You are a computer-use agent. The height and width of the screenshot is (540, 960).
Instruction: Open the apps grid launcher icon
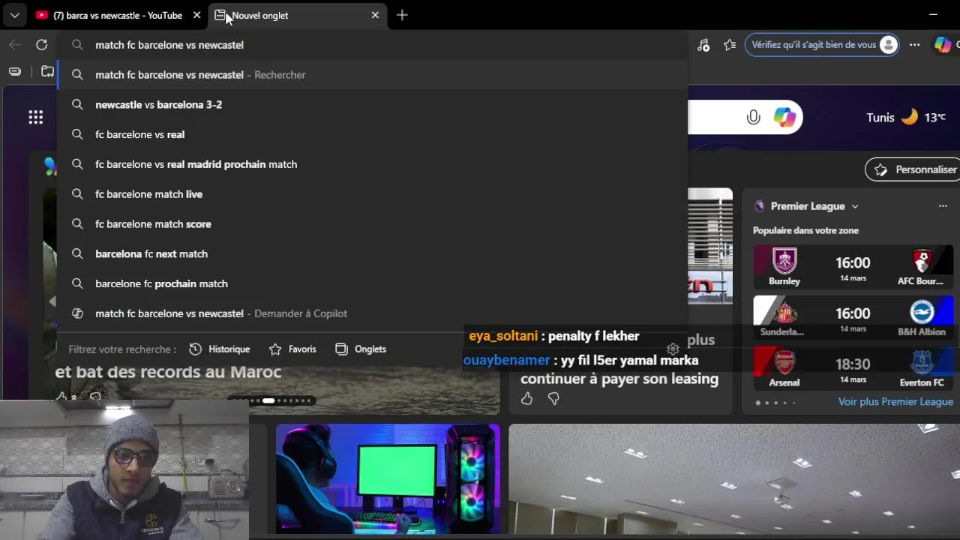(35, 117)
